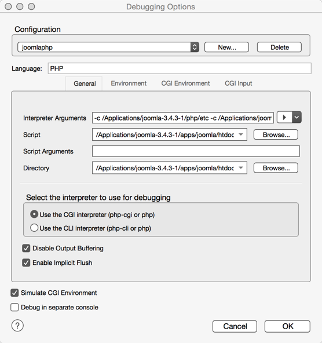Click the Interpreter Arguments arrow shortcut button
This screenshot has height=343, width=322.
284,117
